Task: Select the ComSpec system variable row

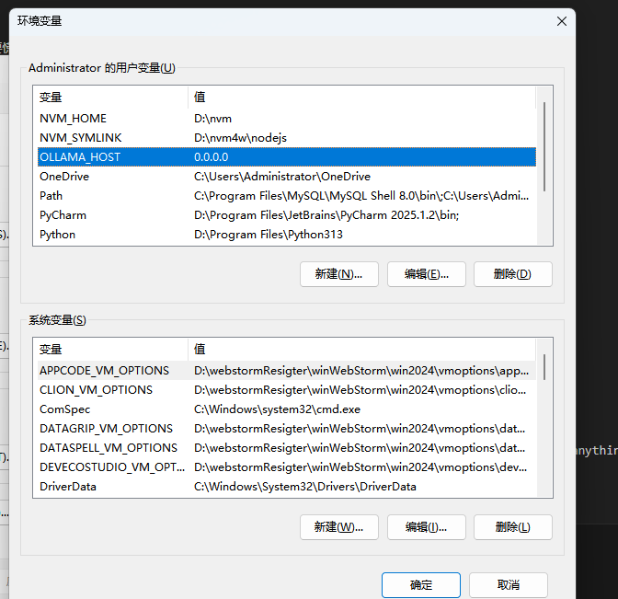Action: (64, 409)
